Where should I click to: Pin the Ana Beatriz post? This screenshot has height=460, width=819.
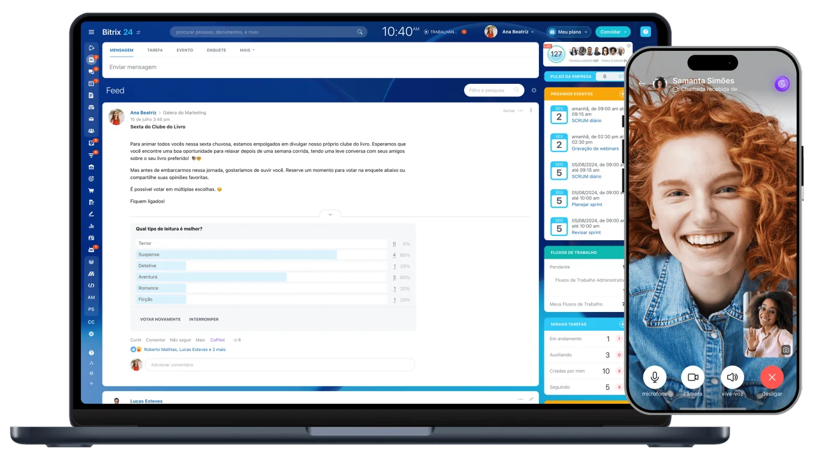[531, 111]
